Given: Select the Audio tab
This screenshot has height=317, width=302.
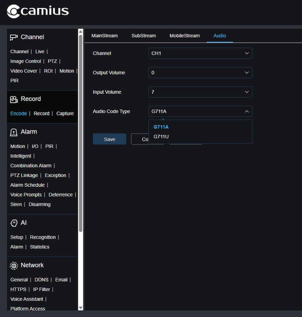Looking at the screenshot, I should [x=219, y=36].
